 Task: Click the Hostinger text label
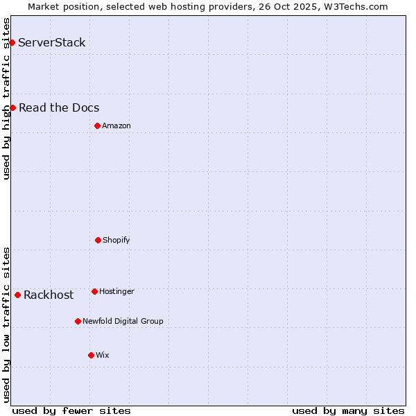click(x=116, y=291)
